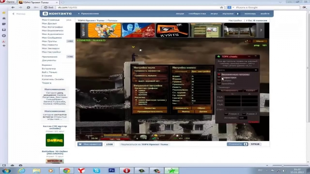Enable the SpeedHack checkbox
310x174 pixels.
[x=219, y=84]
